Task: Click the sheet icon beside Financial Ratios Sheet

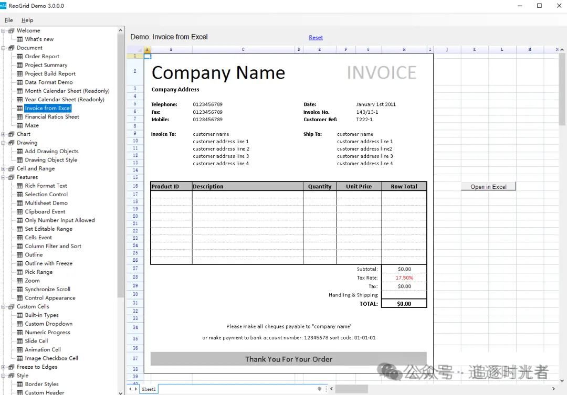Action: (20, 117)
